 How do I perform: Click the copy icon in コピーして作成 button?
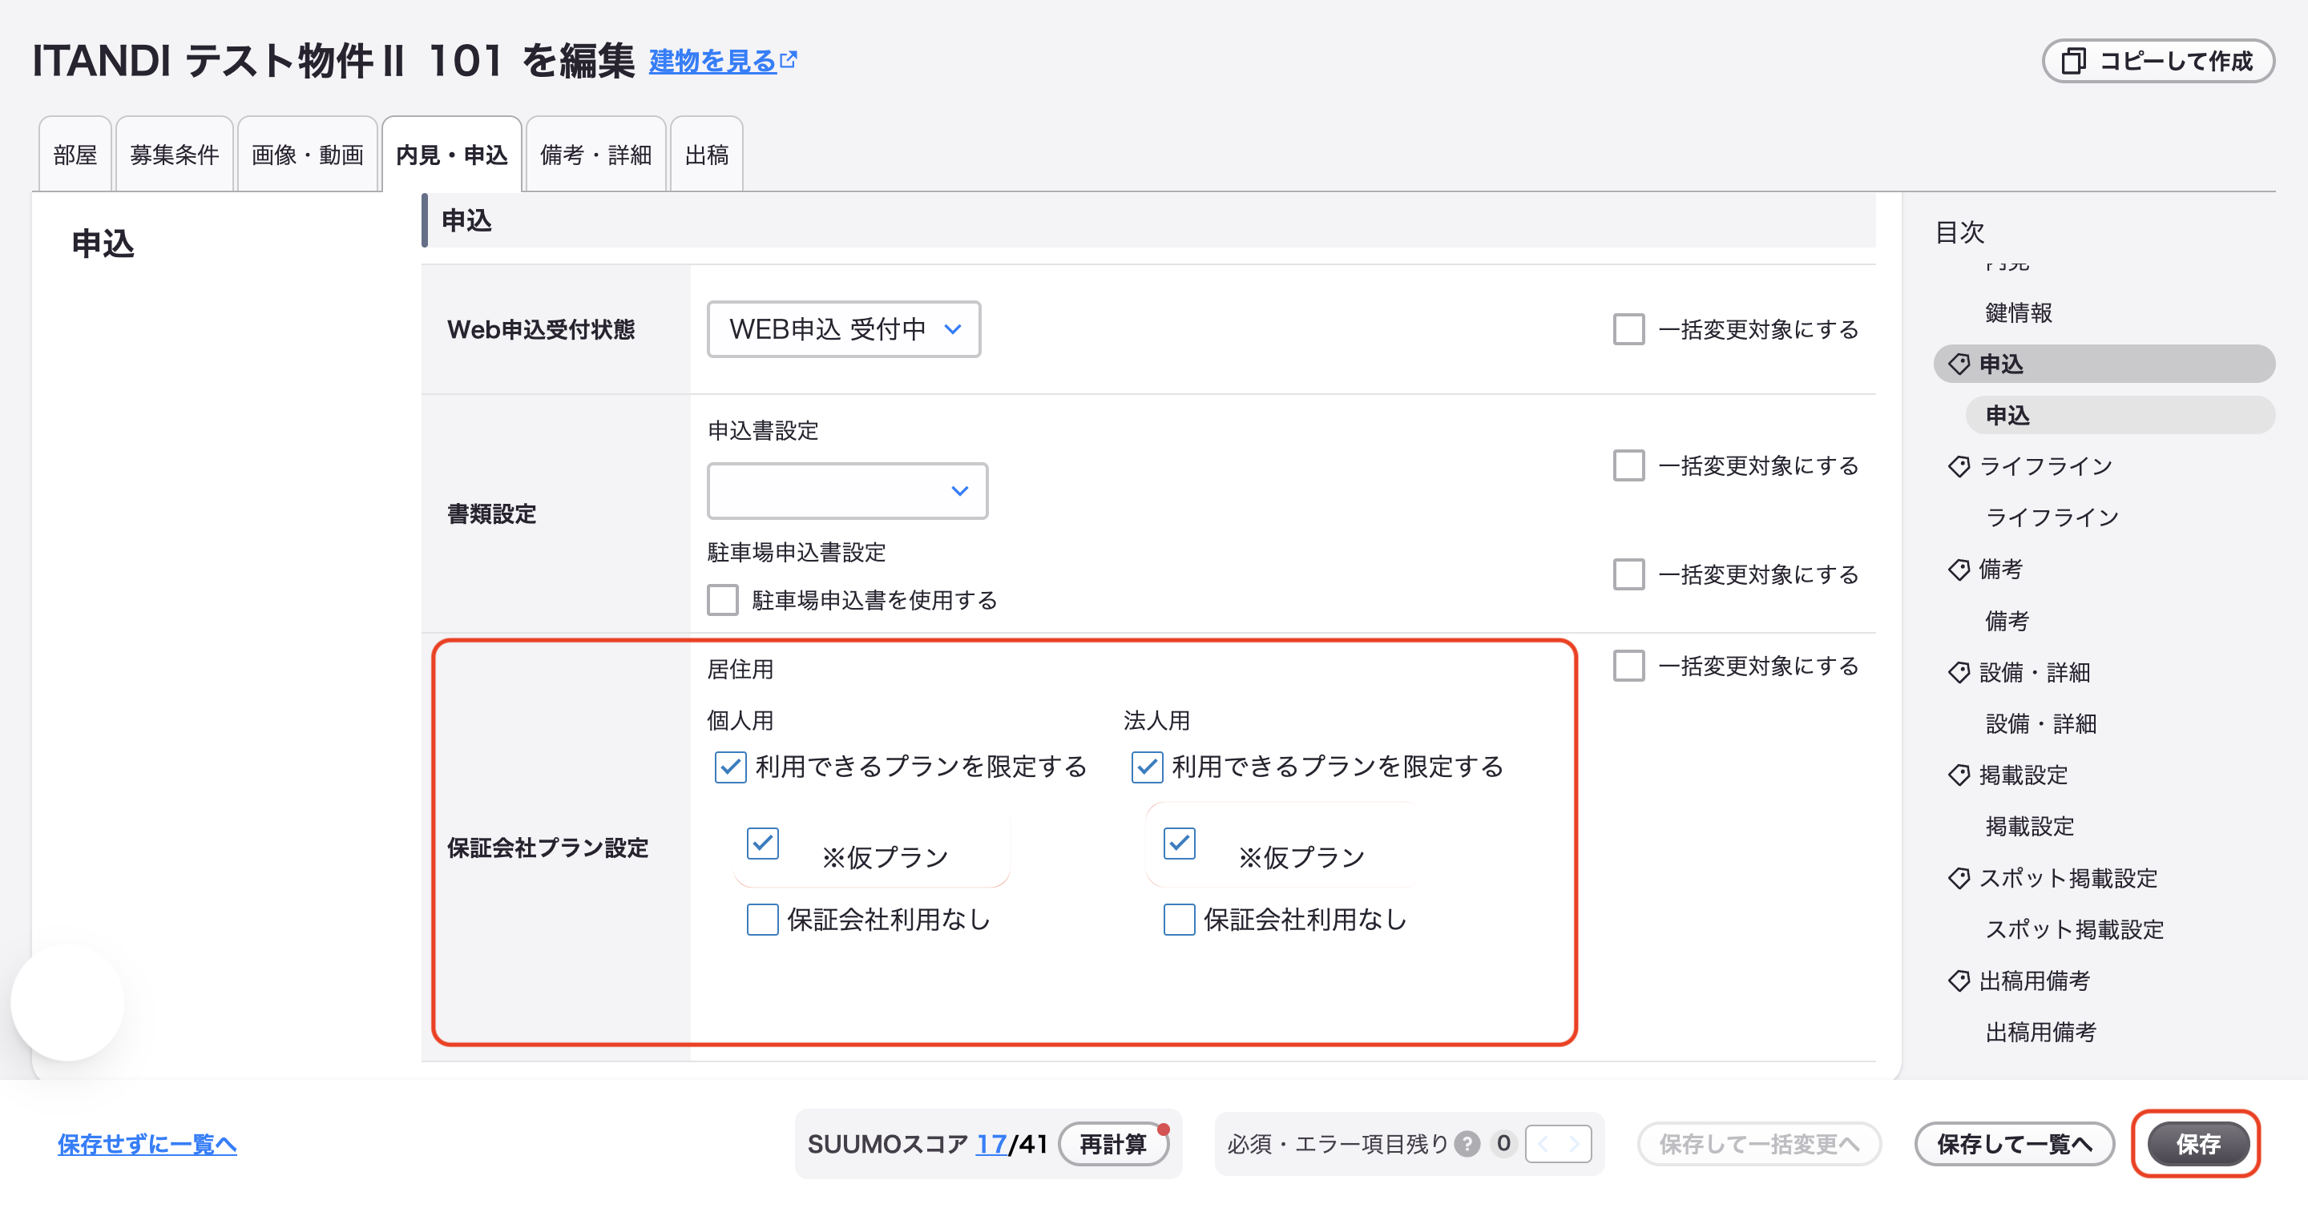2072,61
